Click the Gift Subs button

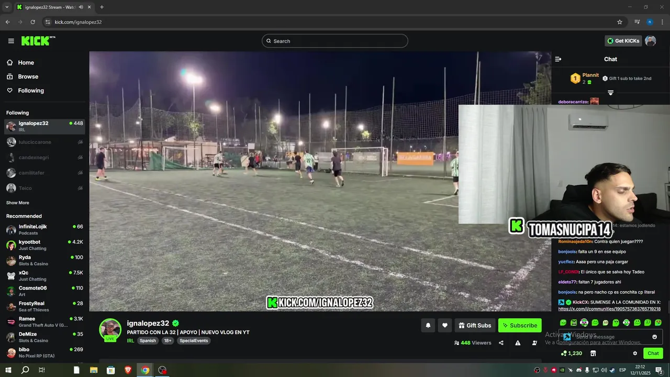tap(475, 325)
